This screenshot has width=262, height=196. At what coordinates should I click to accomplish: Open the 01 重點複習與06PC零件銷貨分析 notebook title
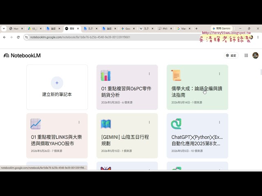tap(126, 91)
